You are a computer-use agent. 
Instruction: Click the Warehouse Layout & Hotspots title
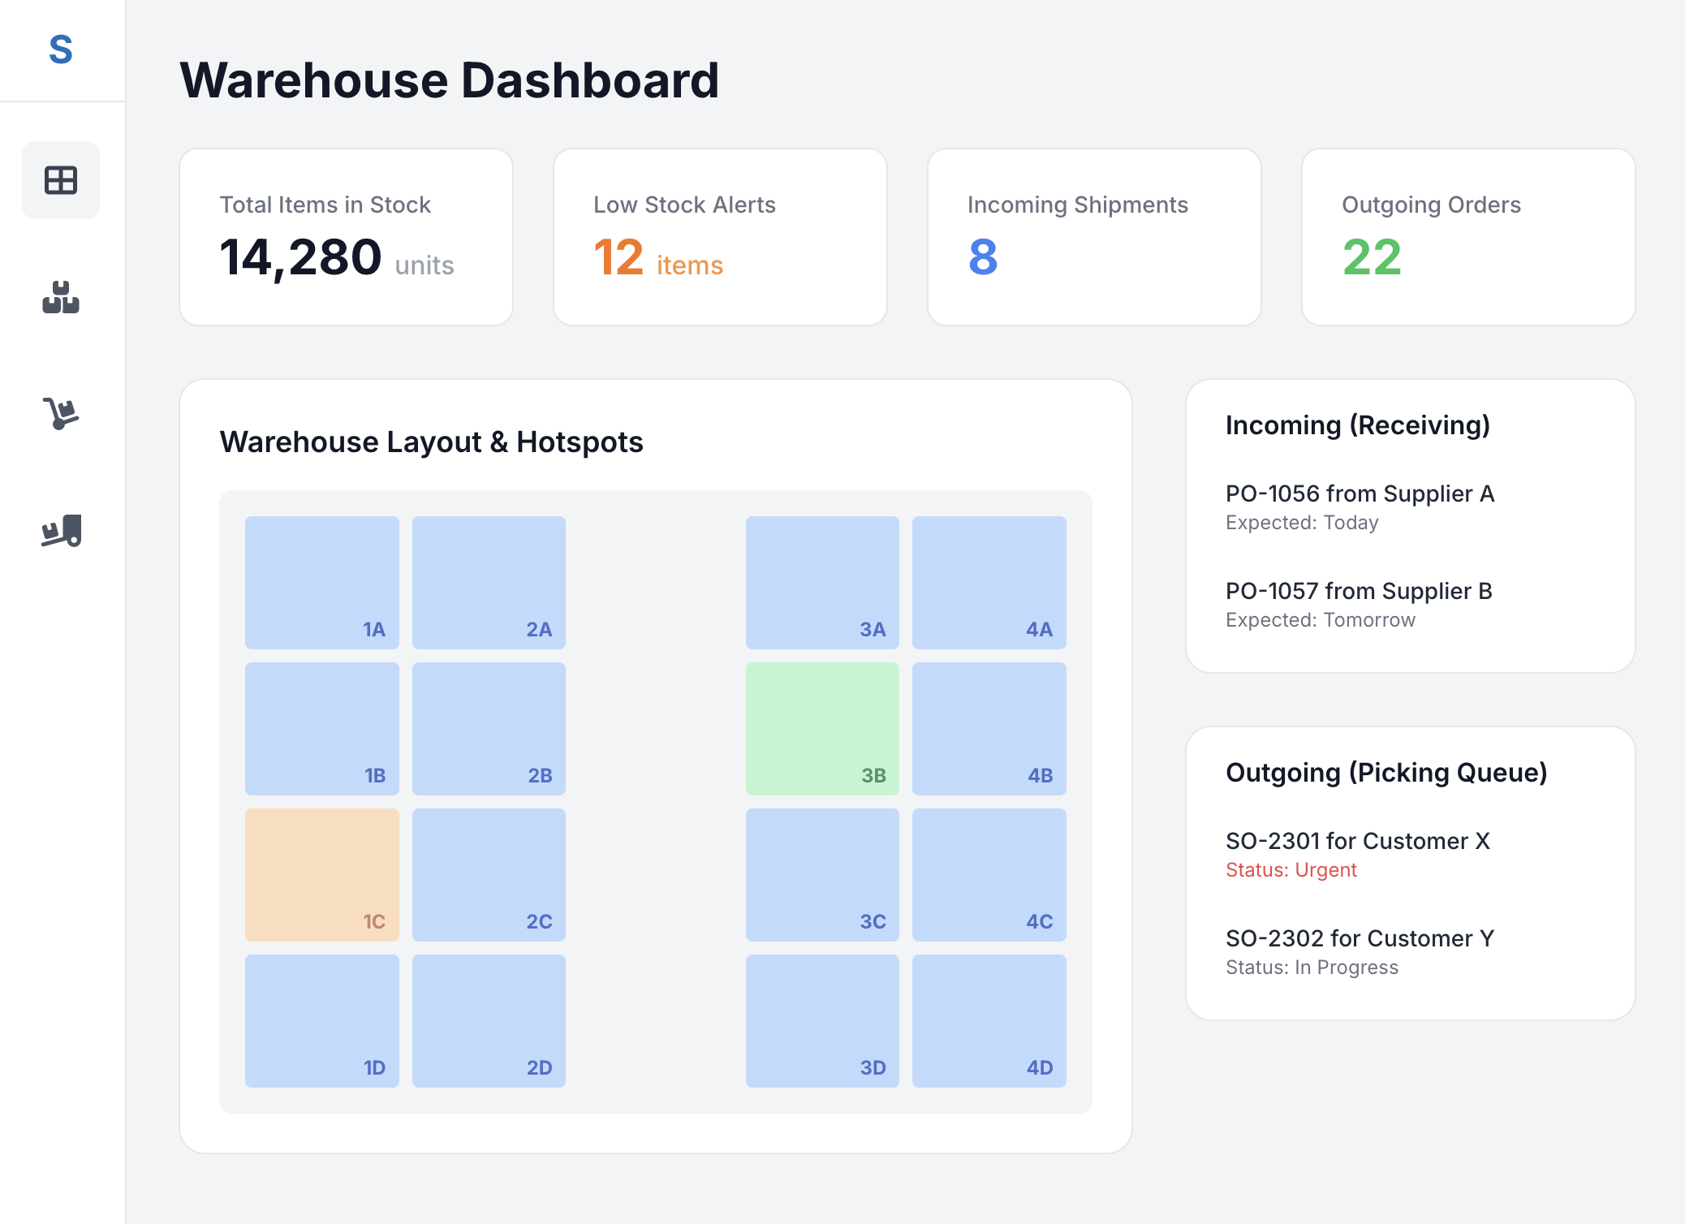click(x=432, y=442)
